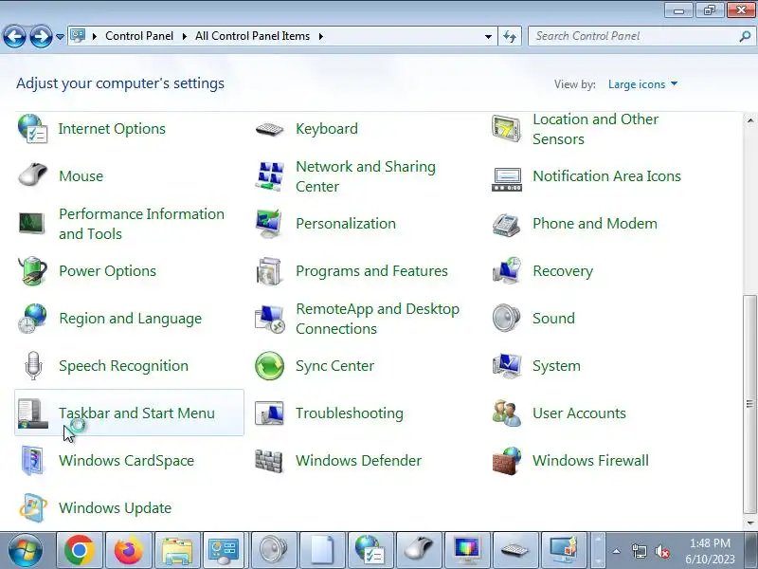Screen dimensions: 758x569
Task: Click the scrollbar down arrow
Action: (749, 523)
